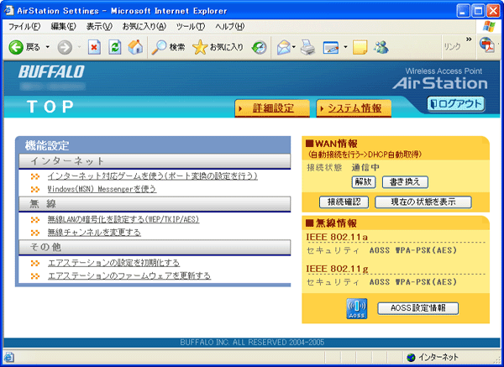Click the blue AOSS icon
This screenshot has height=367, width=504.
(356, 308)
